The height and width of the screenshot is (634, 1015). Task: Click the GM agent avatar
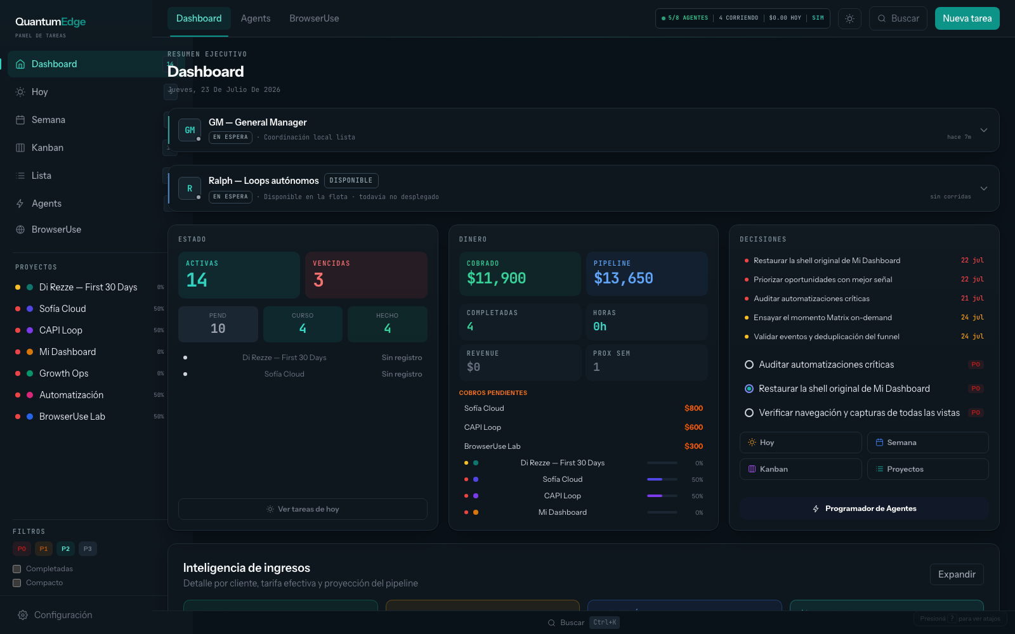pos(190,130)
